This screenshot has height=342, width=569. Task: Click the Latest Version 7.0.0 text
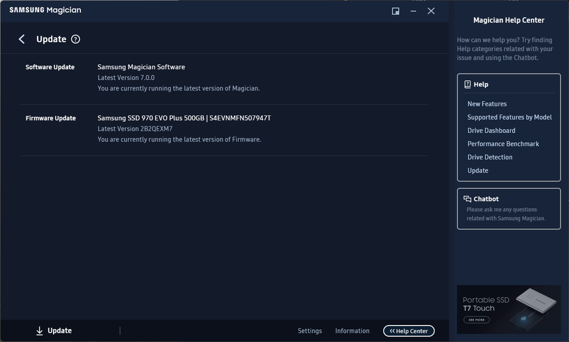(126, 77)
